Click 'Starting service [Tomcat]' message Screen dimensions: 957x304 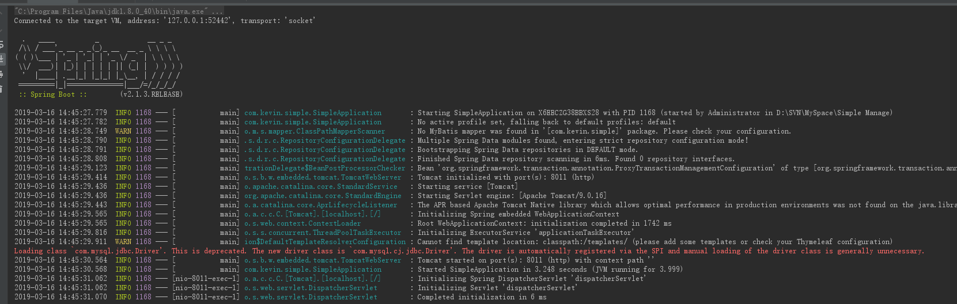click(x=467, y=187)
